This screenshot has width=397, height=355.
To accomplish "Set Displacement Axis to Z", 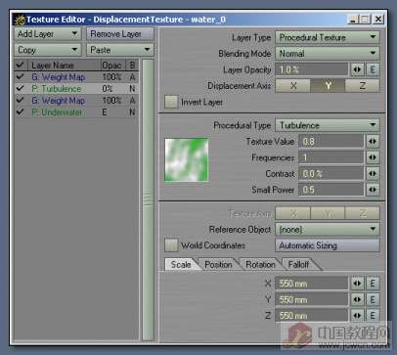I will click(x=362, y=86).
